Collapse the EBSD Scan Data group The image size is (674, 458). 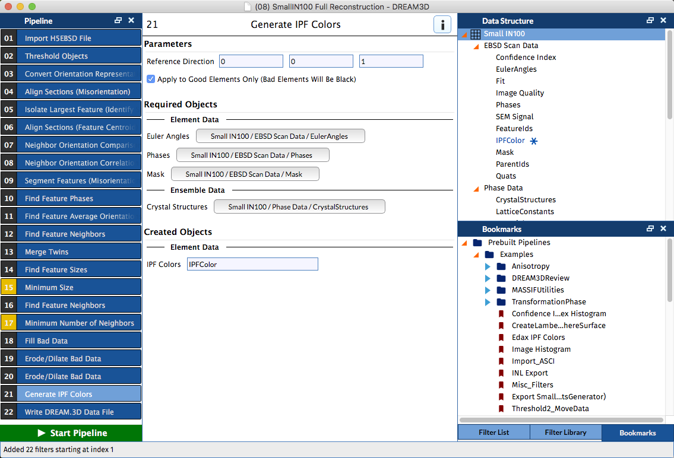pyautogui.click(x=476, y=46)
